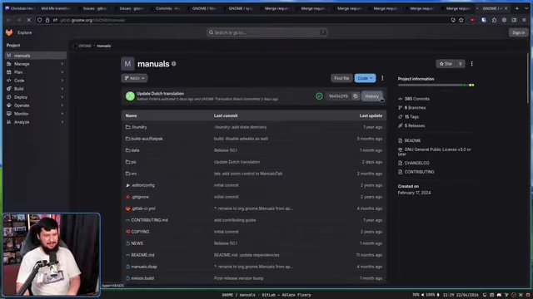Image resolution: width=533 pixels, height=299 pixels.
Task: Switch to the Christian Her... browser tab
Action: pyautogui.click(x=20, y=8)
